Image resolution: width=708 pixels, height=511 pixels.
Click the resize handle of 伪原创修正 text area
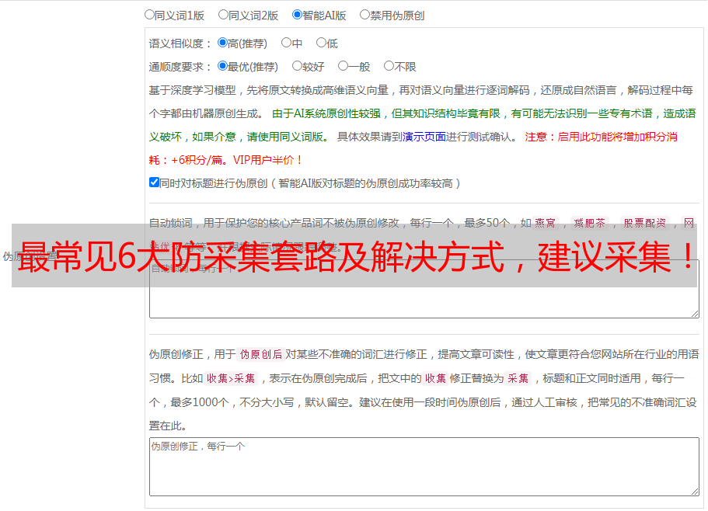pyautogui.click(x=694, y=491)
